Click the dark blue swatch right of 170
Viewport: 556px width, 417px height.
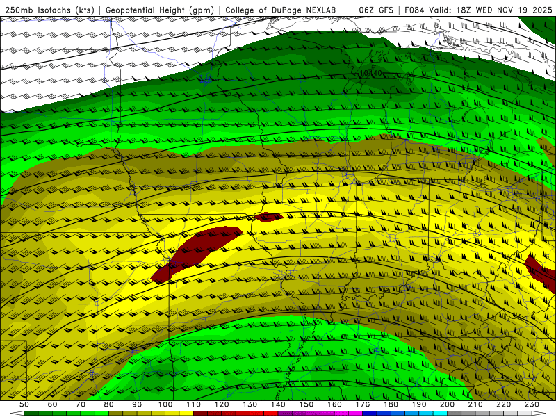pyautogui.click(x=370, y=414)
